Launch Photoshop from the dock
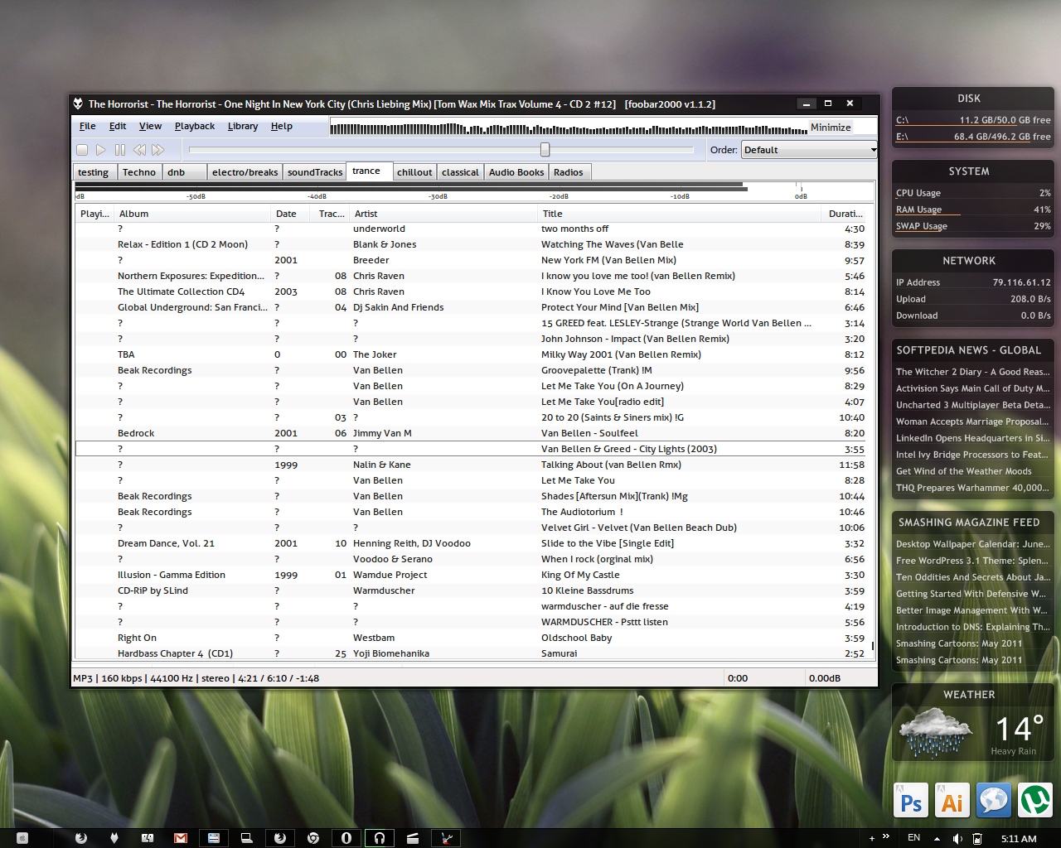This screenshot has width=1061, height=848. pos(910,800)
